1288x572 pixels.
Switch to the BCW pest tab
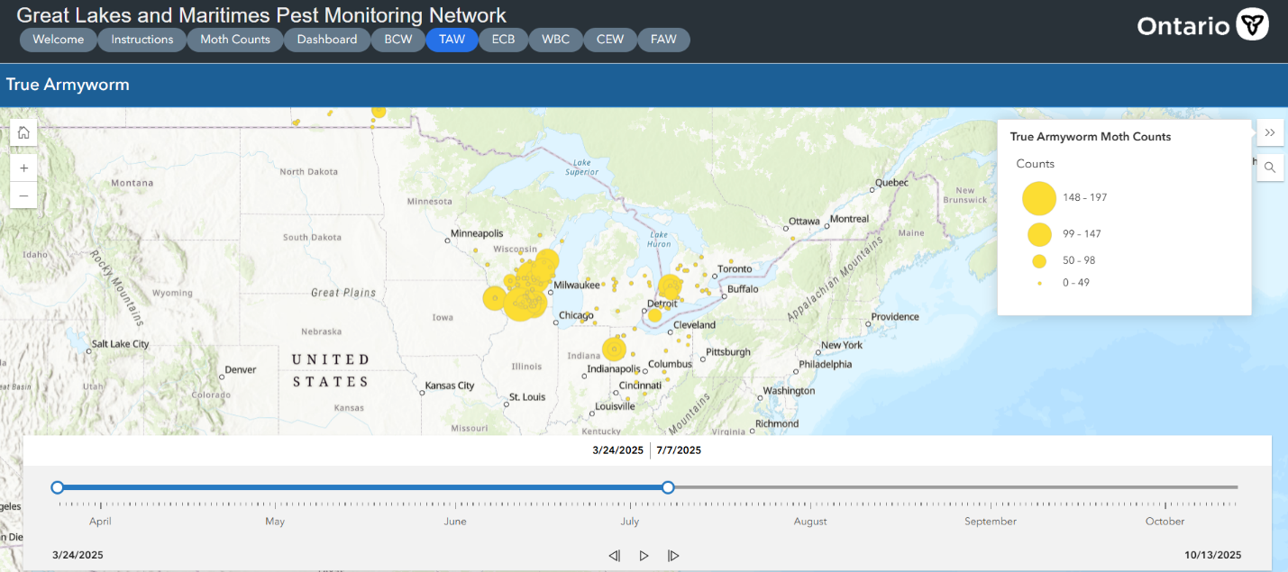pos(397,40)
